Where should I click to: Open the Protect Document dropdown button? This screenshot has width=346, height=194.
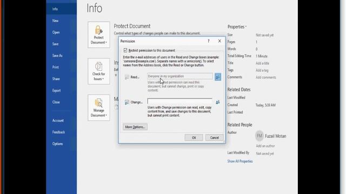[98, 34]
